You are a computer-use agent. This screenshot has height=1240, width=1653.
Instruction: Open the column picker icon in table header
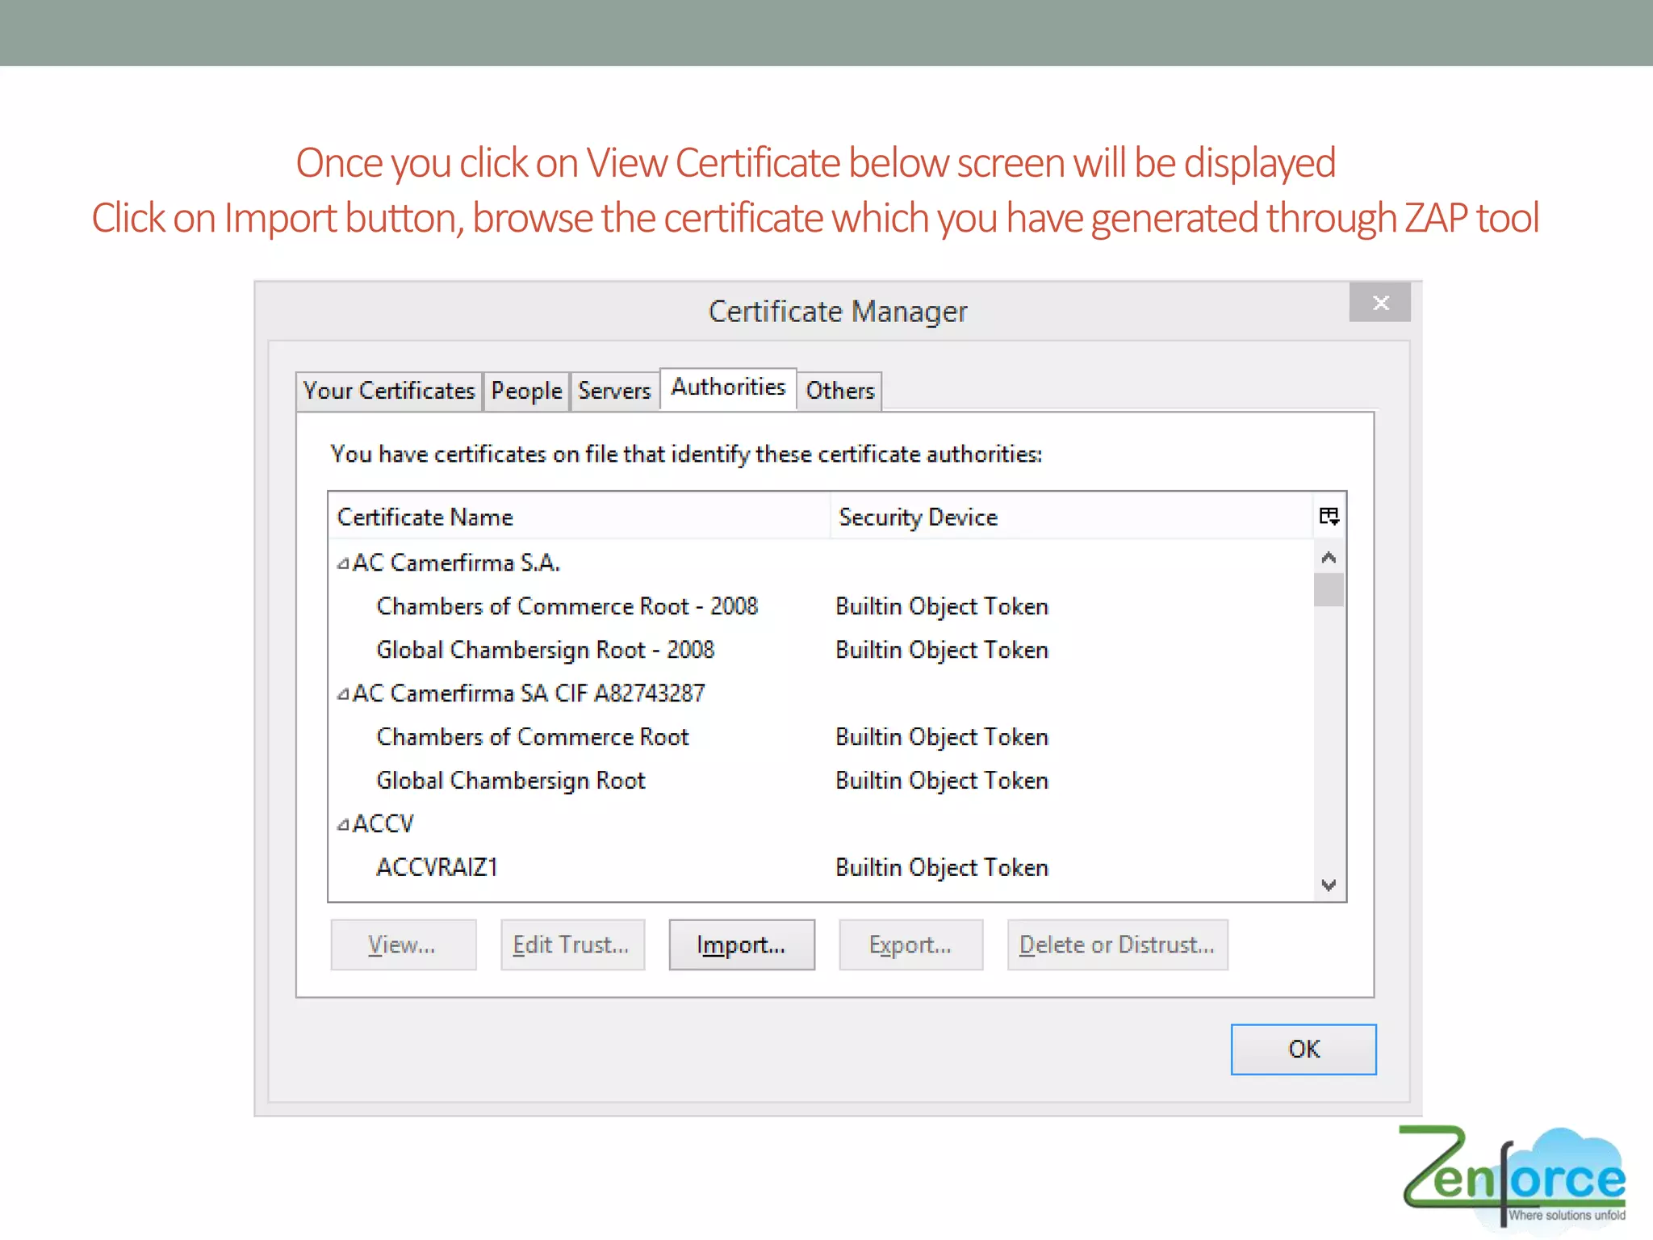tap(1329, 516)
